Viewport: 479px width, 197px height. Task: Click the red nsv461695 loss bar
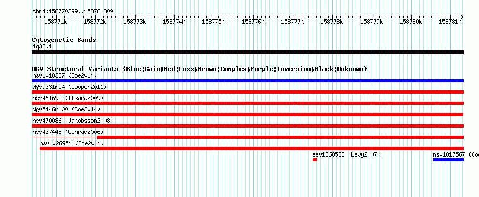(x=248, y=103)
